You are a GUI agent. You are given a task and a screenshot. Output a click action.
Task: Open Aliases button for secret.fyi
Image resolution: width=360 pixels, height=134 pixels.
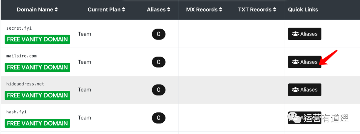pyautogui.click(x=304, y=34)
